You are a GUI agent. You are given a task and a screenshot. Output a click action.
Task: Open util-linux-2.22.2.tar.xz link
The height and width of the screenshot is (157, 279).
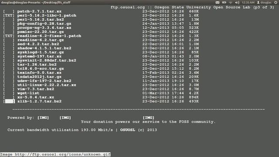coord(47,85)
